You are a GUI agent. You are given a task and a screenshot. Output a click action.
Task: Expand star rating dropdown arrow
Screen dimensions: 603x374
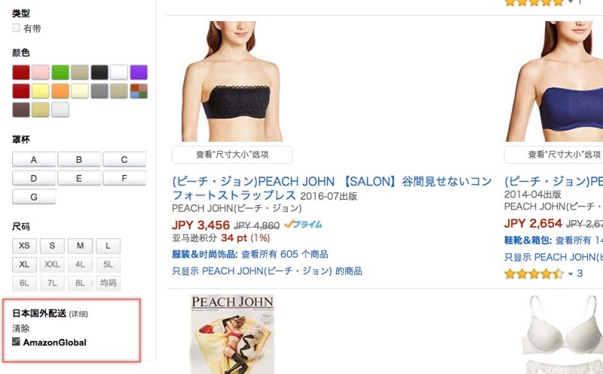tap(571, 274)
